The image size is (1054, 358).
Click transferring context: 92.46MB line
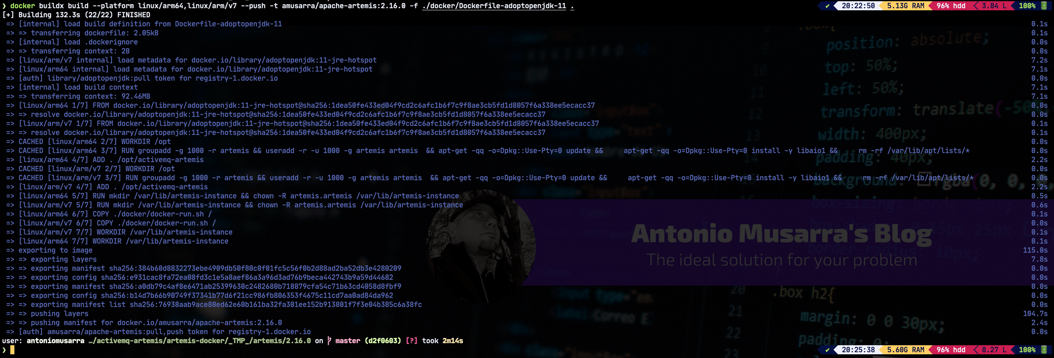coord(78,96)
